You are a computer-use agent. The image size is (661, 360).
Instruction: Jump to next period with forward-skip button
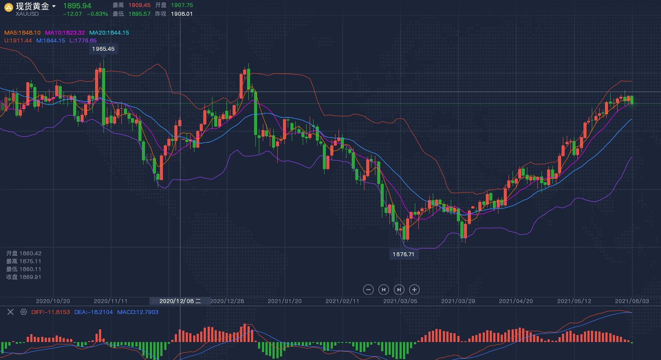click(x=399, y=289)
